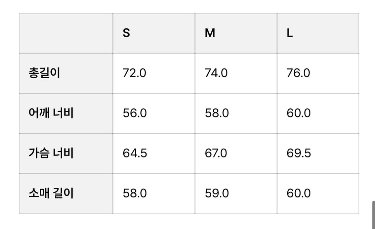Screen dimensions: 378x229
Task: Click the 소매 길이 value for size L
Action: pos(299,193)
